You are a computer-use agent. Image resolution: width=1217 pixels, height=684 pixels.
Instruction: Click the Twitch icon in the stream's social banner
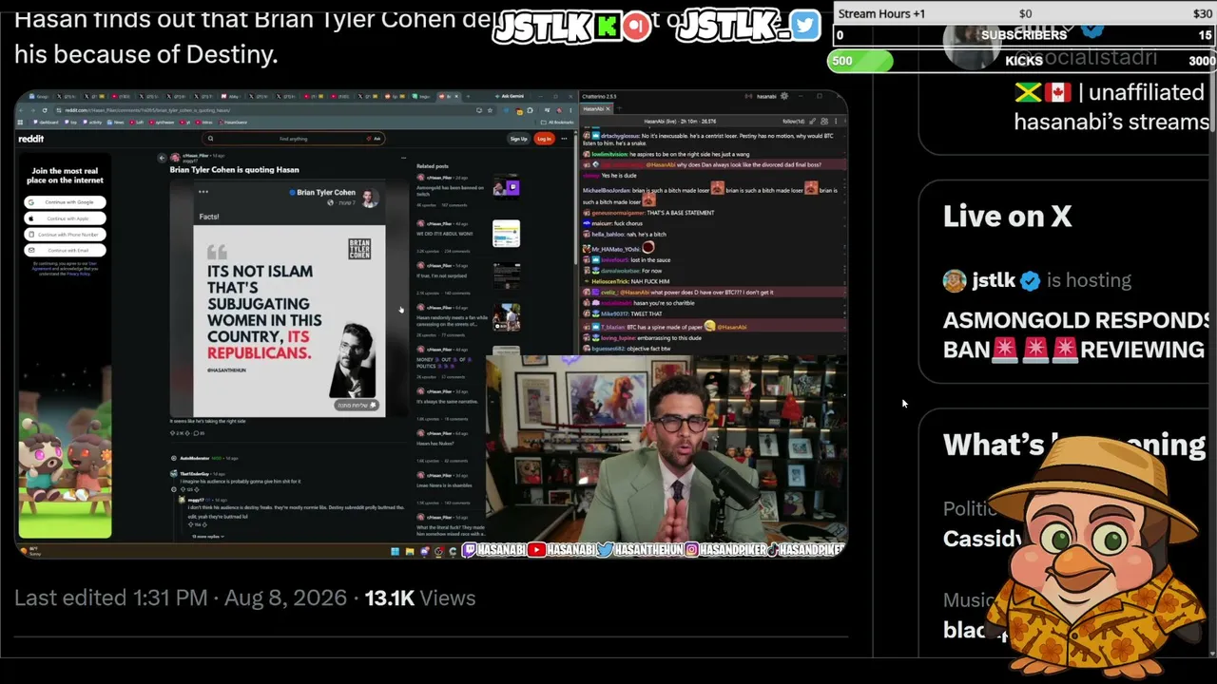pyautogui.click(x=470, y=550)
